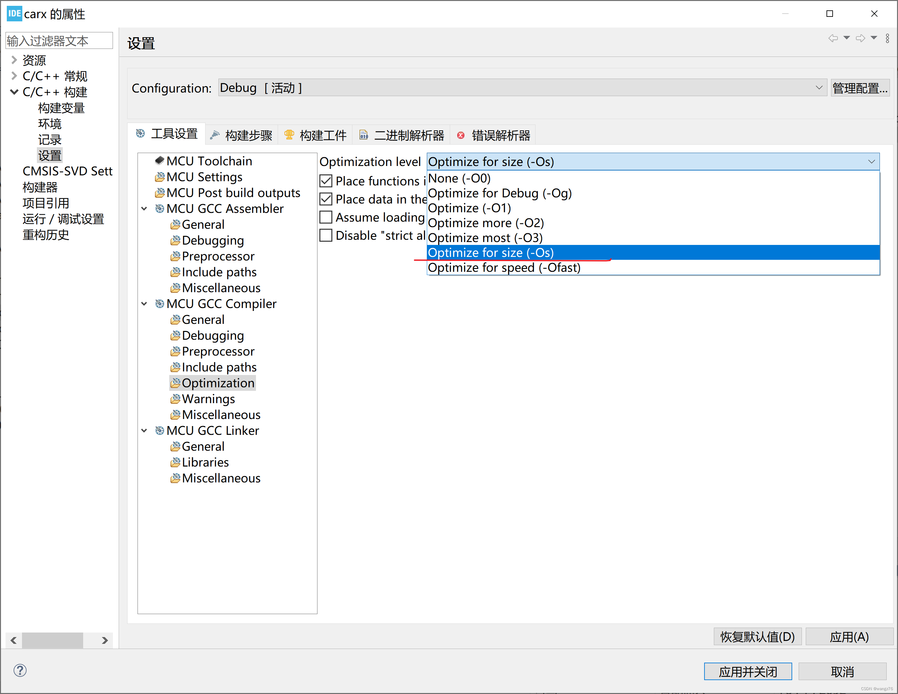
Task: Click the back navigation arrow at top right
Action: (x=833, y=38)
